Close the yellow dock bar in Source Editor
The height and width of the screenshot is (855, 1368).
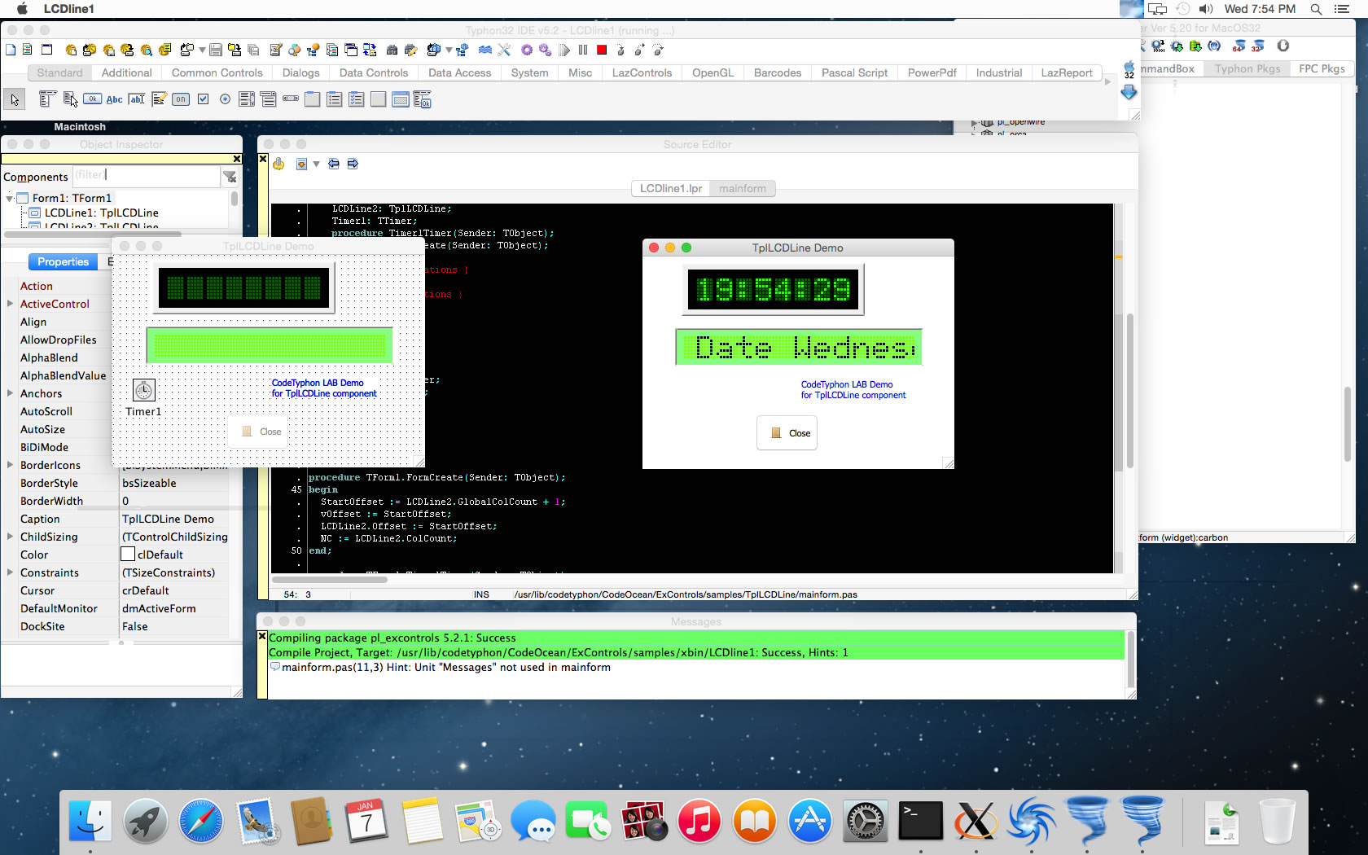(x=262, y=159)
